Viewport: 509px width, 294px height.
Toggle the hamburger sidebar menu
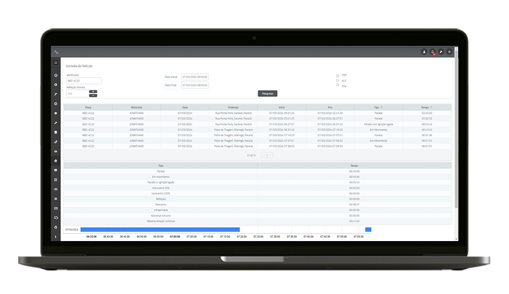pos(56,63)
